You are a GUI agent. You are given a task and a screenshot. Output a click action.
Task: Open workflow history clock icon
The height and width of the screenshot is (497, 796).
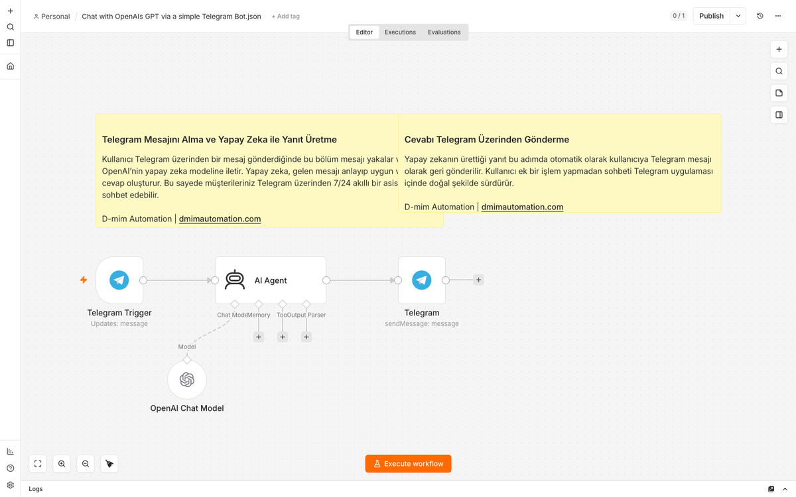(x=760, y=16)
